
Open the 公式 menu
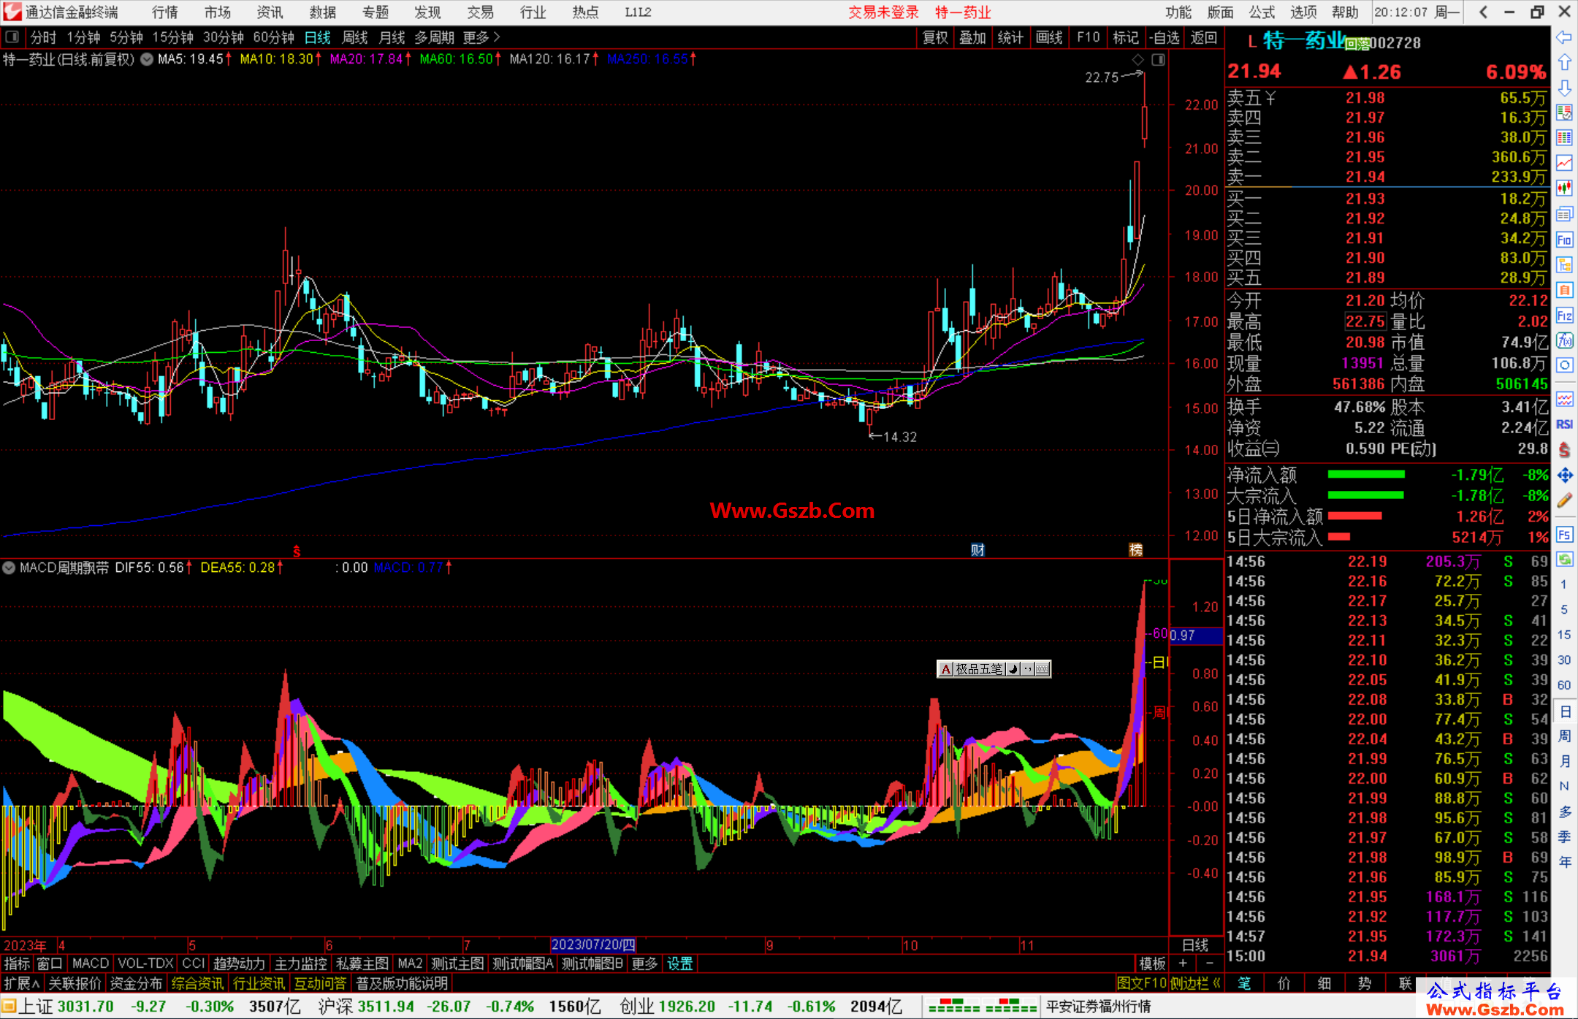point(1262,12)
